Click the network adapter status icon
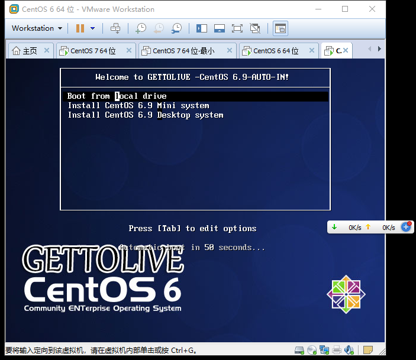This screenshot has height=360, width=416. [x=324, y=350]
